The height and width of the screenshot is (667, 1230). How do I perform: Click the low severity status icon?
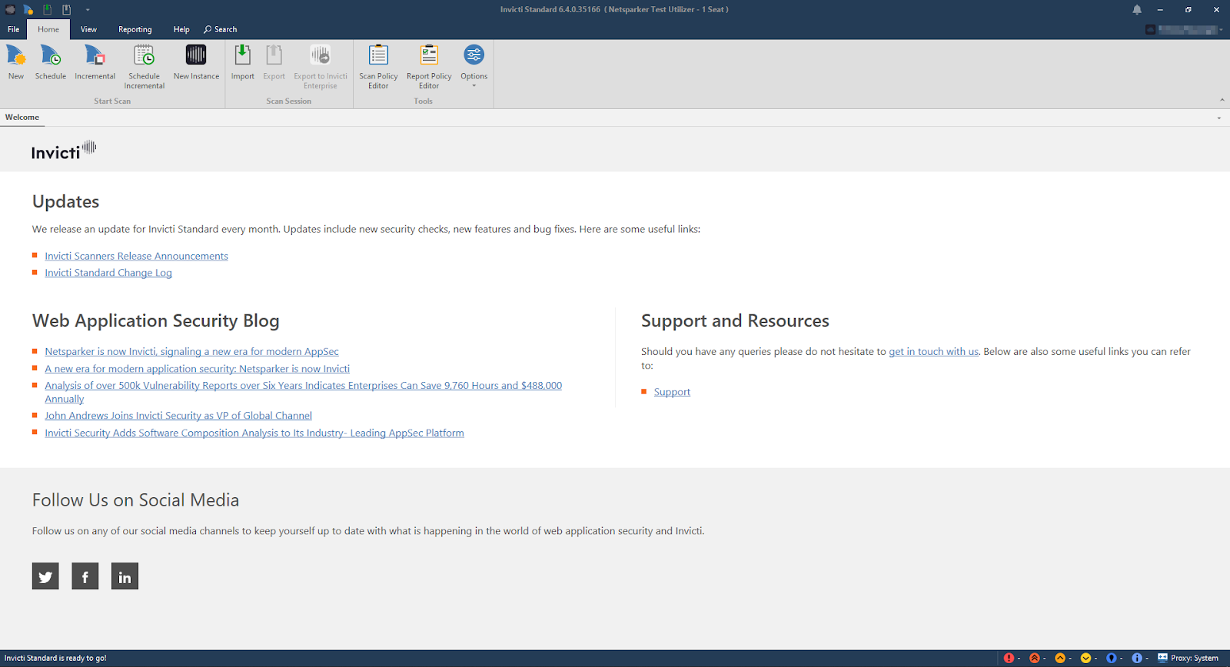pyautogui.click(x=1085, y=658)
